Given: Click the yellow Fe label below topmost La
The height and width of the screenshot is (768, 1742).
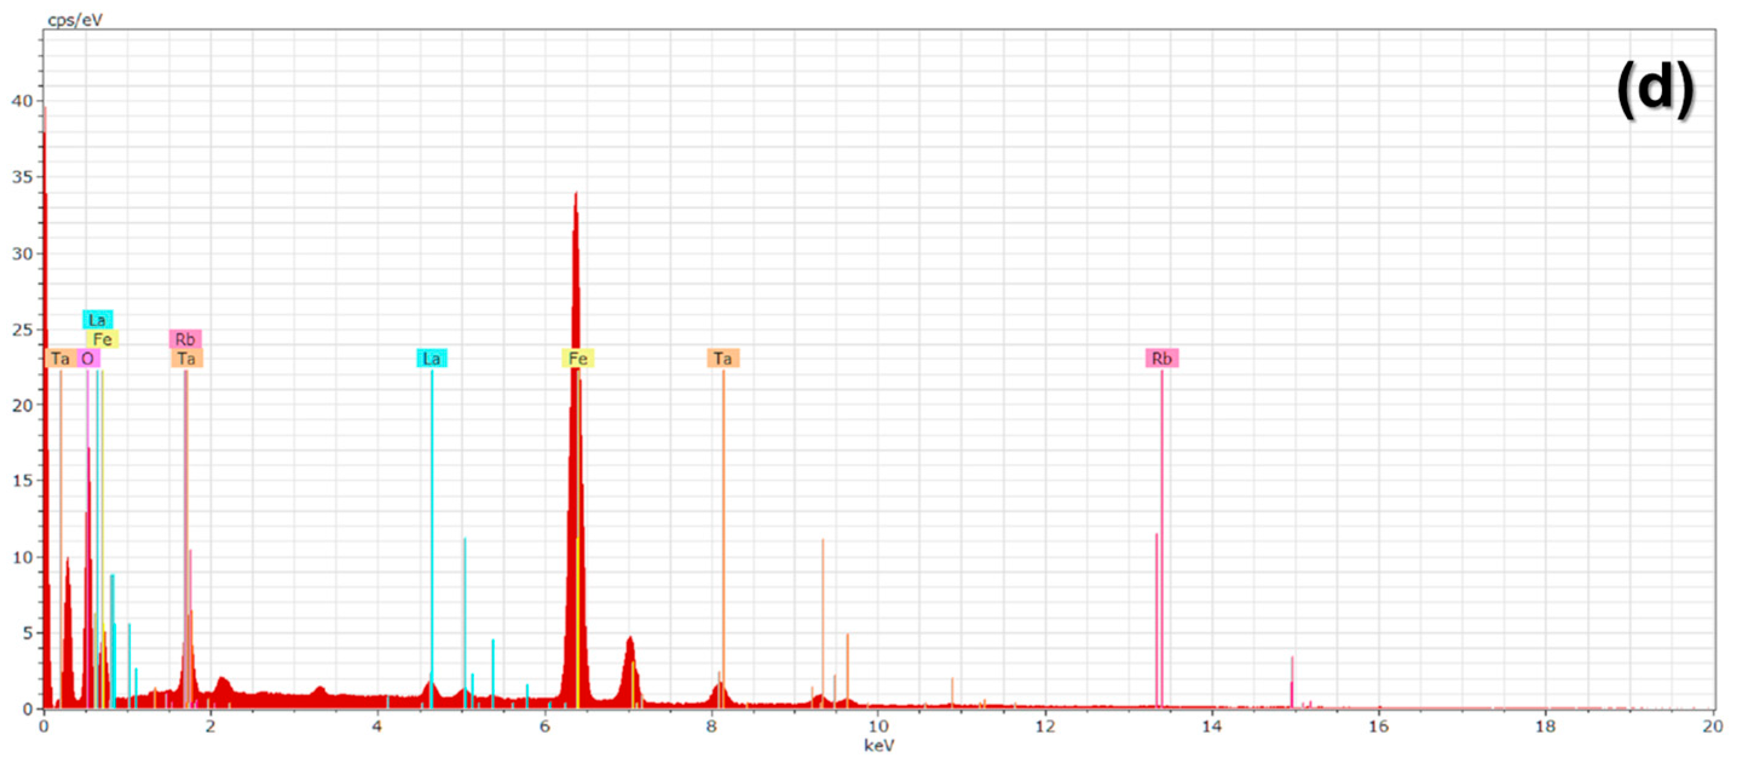Looking at the screenshot, I should click(102, 339).
